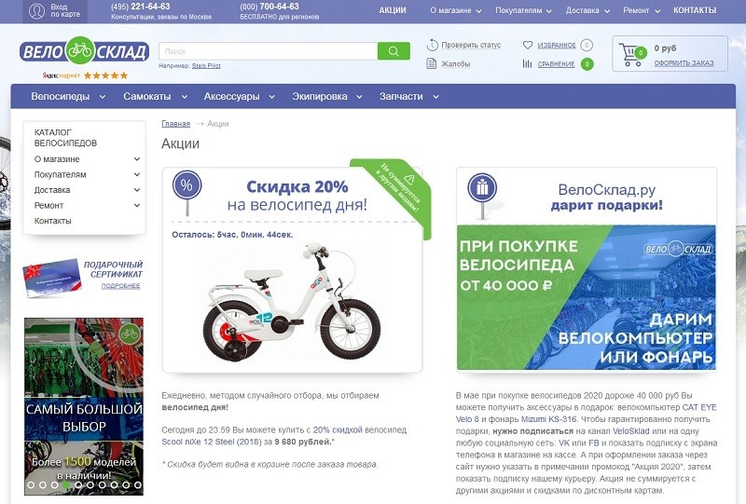
Task: Open CAT EYE Velo 8 link
Action: coord(586,414)
